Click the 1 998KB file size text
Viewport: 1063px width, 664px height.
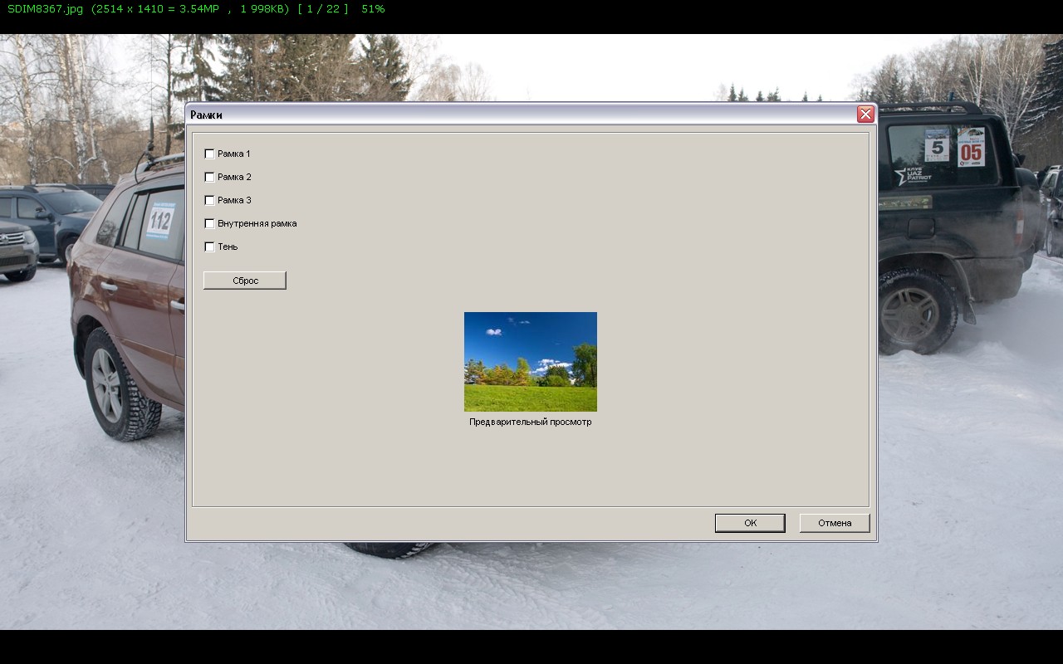pyautogui.click(x=260, y=9)
